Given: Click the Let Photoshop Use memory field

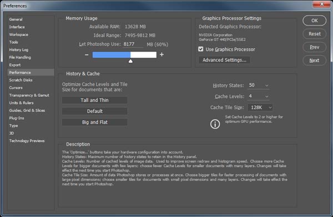Looking at the screenshot, I should [133, 44].
